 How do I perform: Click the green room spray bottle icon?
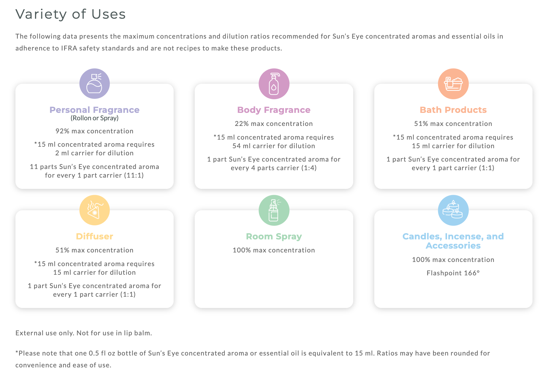[274, 210]
